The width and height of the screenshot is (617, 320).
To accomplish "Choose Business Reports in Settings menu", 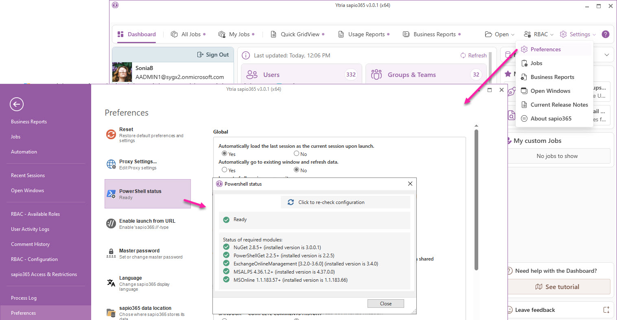I will click(554, 77).
